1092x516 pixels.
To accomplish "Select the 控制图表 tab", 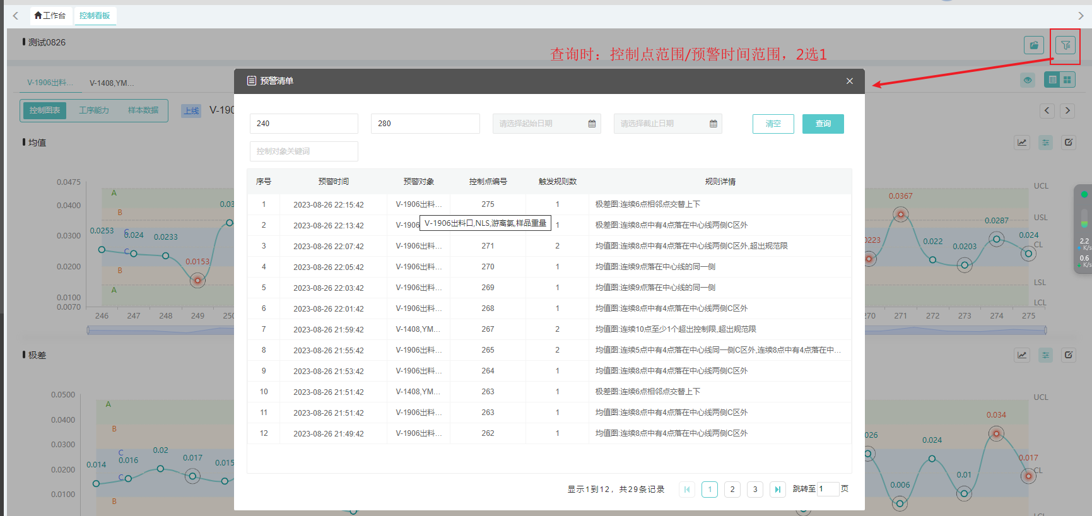I will (45, 110).
